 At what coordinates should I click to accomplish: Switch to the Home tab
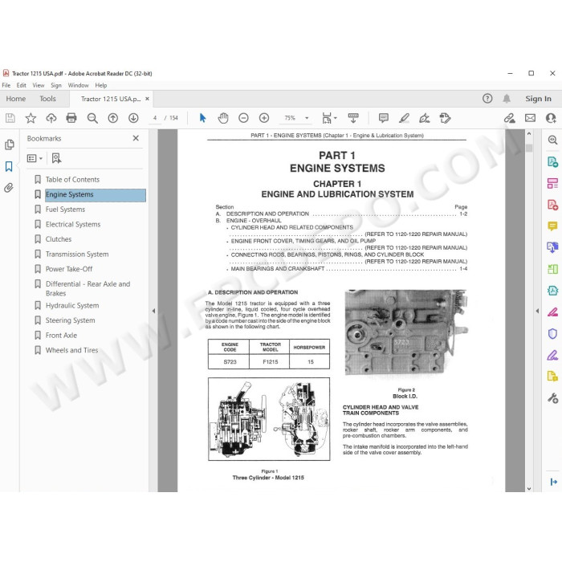pyautogui.click(x=16, y=99)
